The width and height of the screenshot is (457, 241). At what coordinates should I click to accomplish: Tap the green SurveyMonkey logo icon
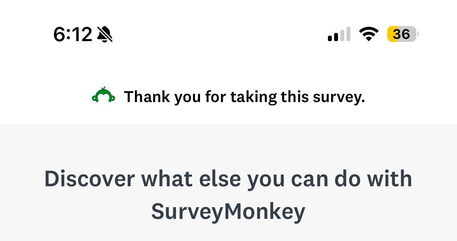103,95
